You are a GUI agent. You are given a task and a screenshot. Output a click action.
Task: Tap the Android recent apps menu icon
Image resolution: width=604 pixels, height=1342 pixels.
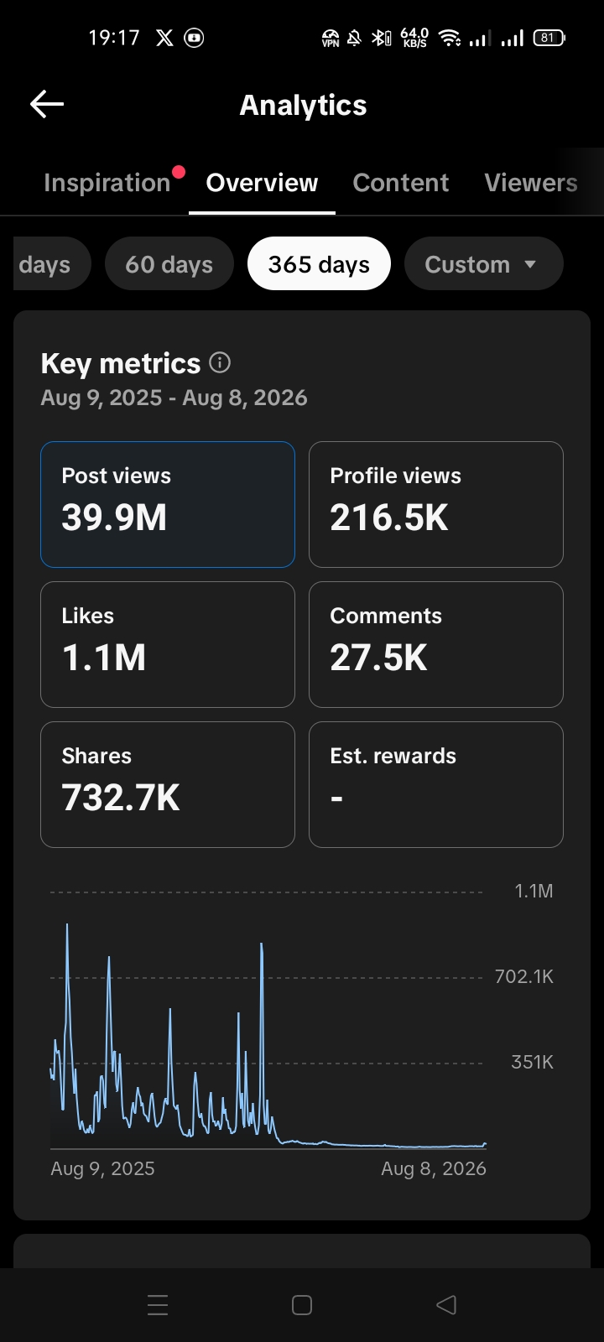158,1305
